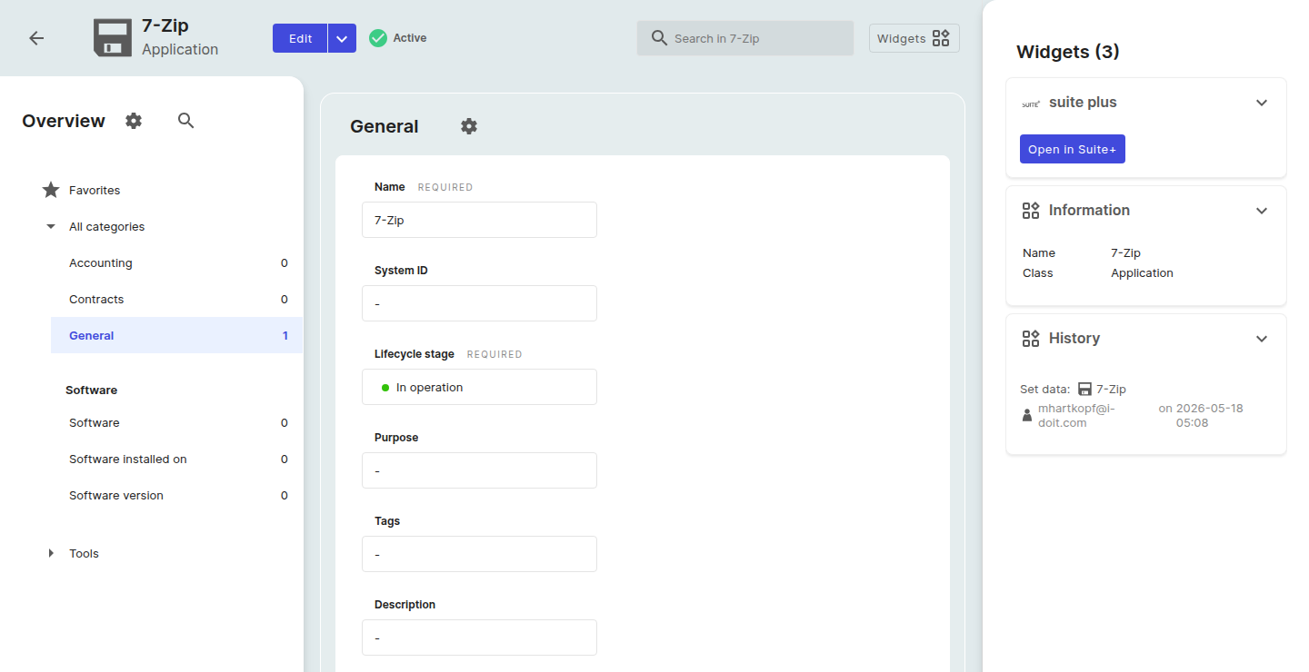Click the green In operation status dot

tap(385, 388)
